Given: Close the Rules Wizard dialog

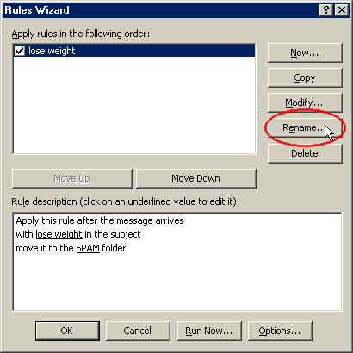Looking at the screenshot, I should tap(342, 10).
